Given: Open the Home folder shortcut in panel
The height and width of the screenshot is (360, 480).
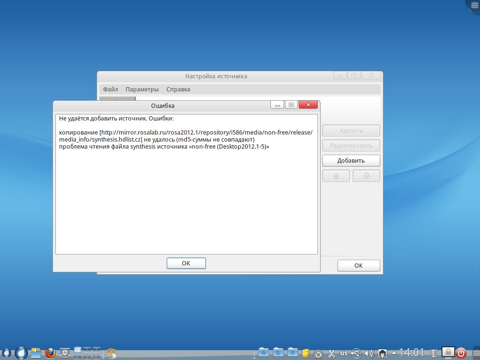Looking at the screenshot, I should pyautogui.click(x=263, y=352).
